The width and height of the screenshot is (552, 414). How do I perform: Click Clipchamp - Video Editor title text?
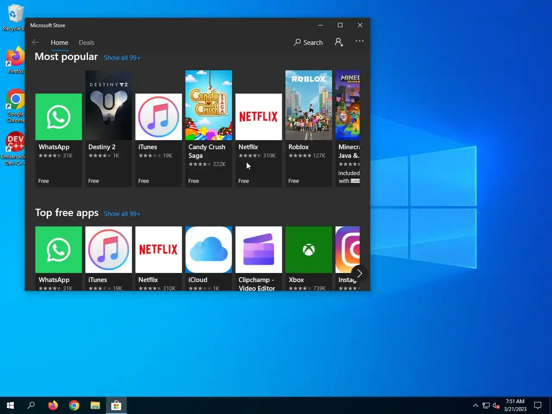coord(257,284)
